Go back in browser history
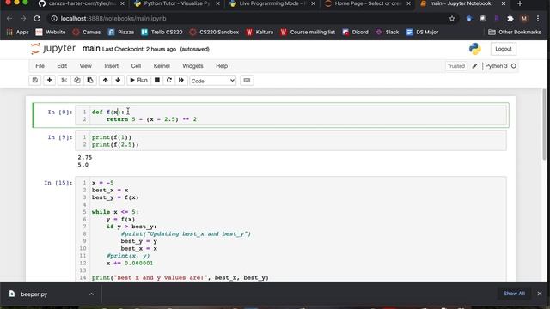The width and height of the screenshot is (550, 309). point(9,19)
